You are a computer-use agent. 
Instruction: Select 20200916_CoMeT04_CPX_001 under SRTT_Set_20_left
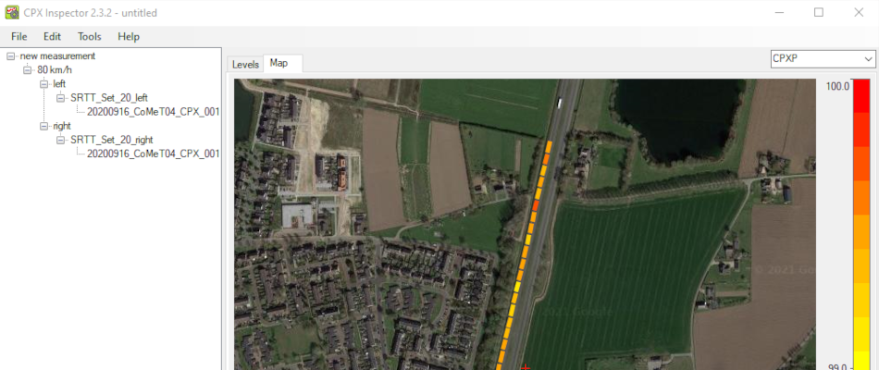pos(153,112)
